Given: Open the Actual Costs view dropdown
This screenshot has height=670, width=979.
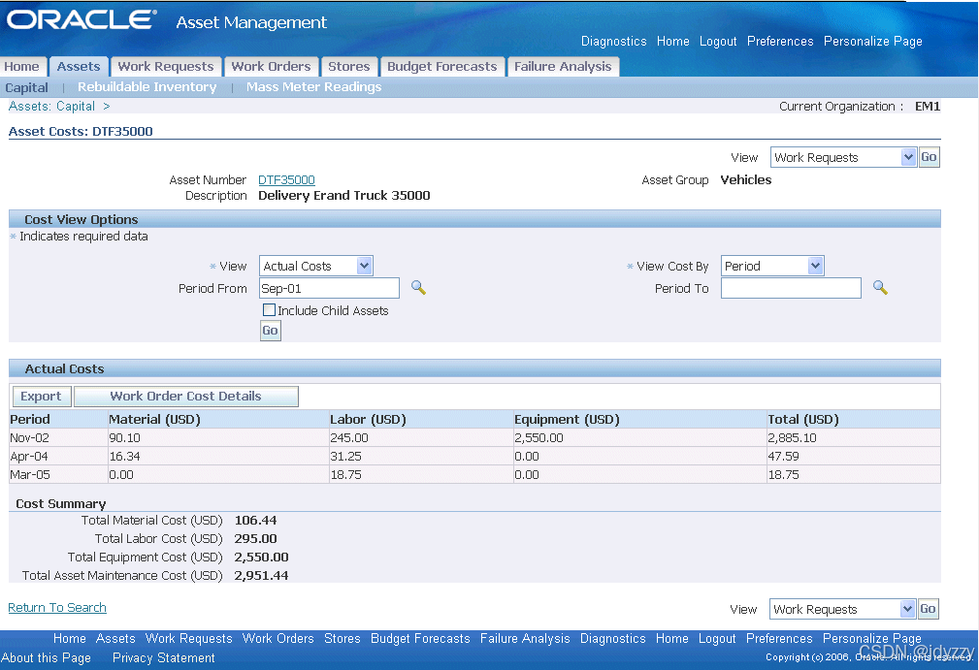Looking at the screenshot, I should coord(316,266).
